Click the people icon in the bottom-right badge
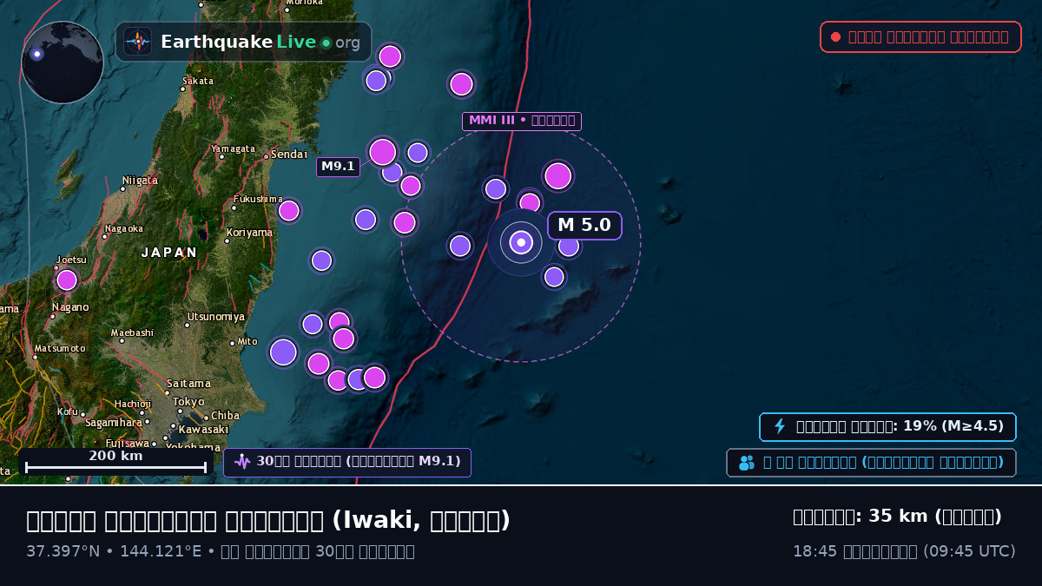This screenshot has height=586, width=1042. pos(747,463)
